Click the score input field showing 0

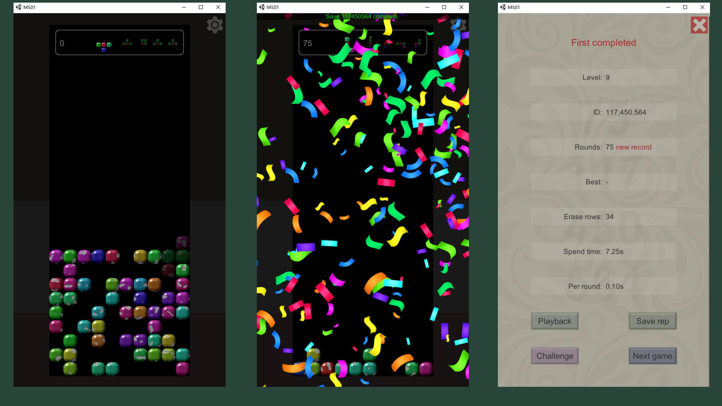[62, 44]
